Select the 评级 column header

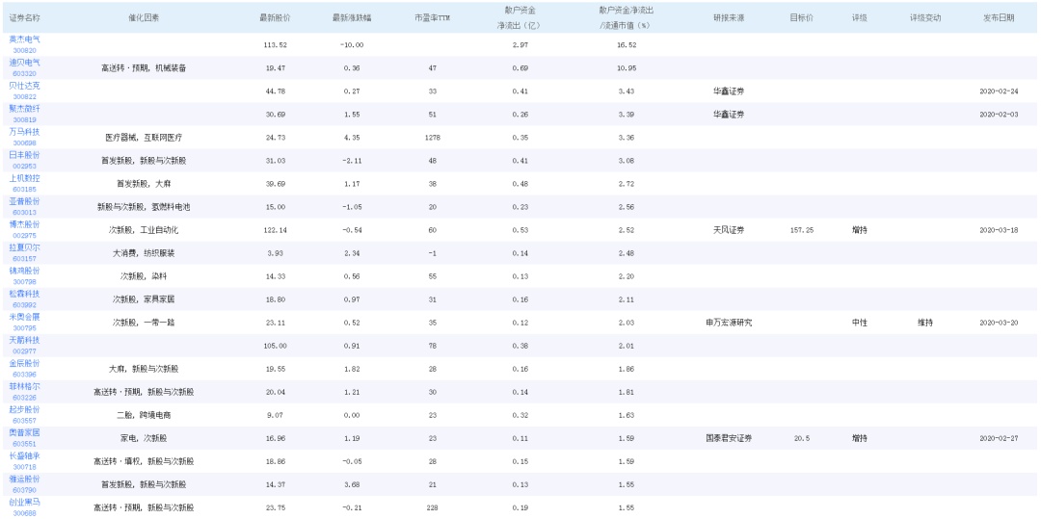pos(860,18)
